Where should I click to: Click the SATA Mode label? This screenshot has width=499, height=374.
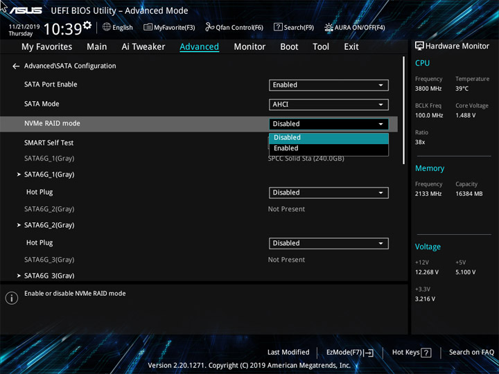(42, 104)
